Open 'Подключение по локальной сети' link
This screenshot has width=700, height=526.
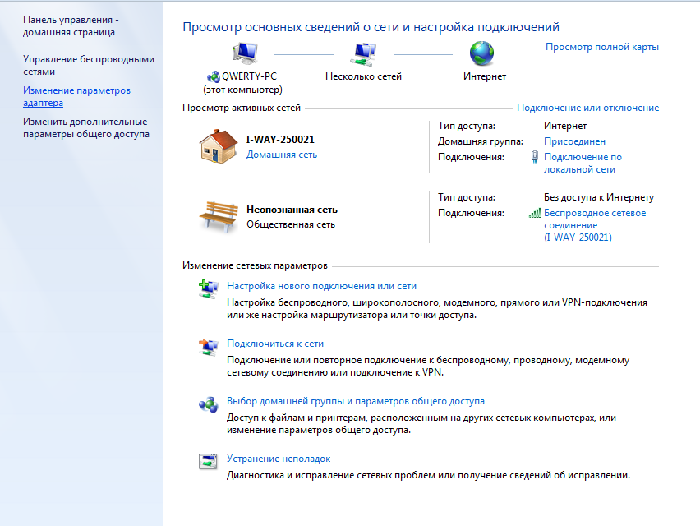click(583, 163)
